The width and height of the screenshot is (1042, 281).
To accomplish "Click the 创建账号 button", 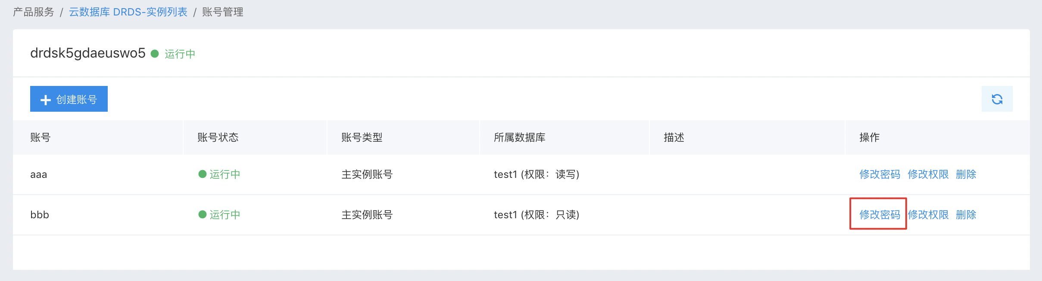I will pyautogui.click(x=69, y=99).
